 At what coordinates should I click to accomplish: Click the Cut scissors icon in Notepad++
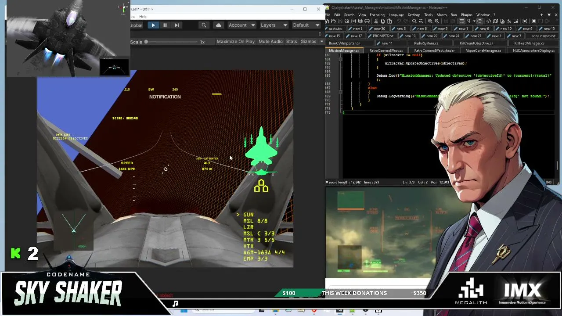[376, 21]
